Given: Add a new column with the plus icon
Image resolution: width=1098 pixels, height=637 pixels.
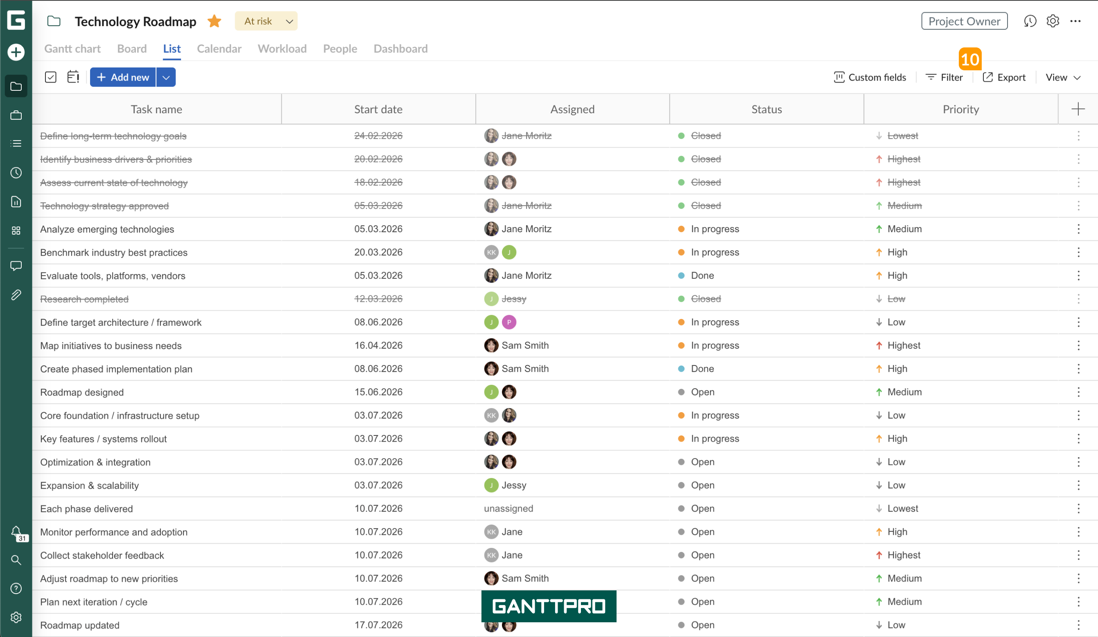Looking at the screenshot, I should tap(1078, 109).
